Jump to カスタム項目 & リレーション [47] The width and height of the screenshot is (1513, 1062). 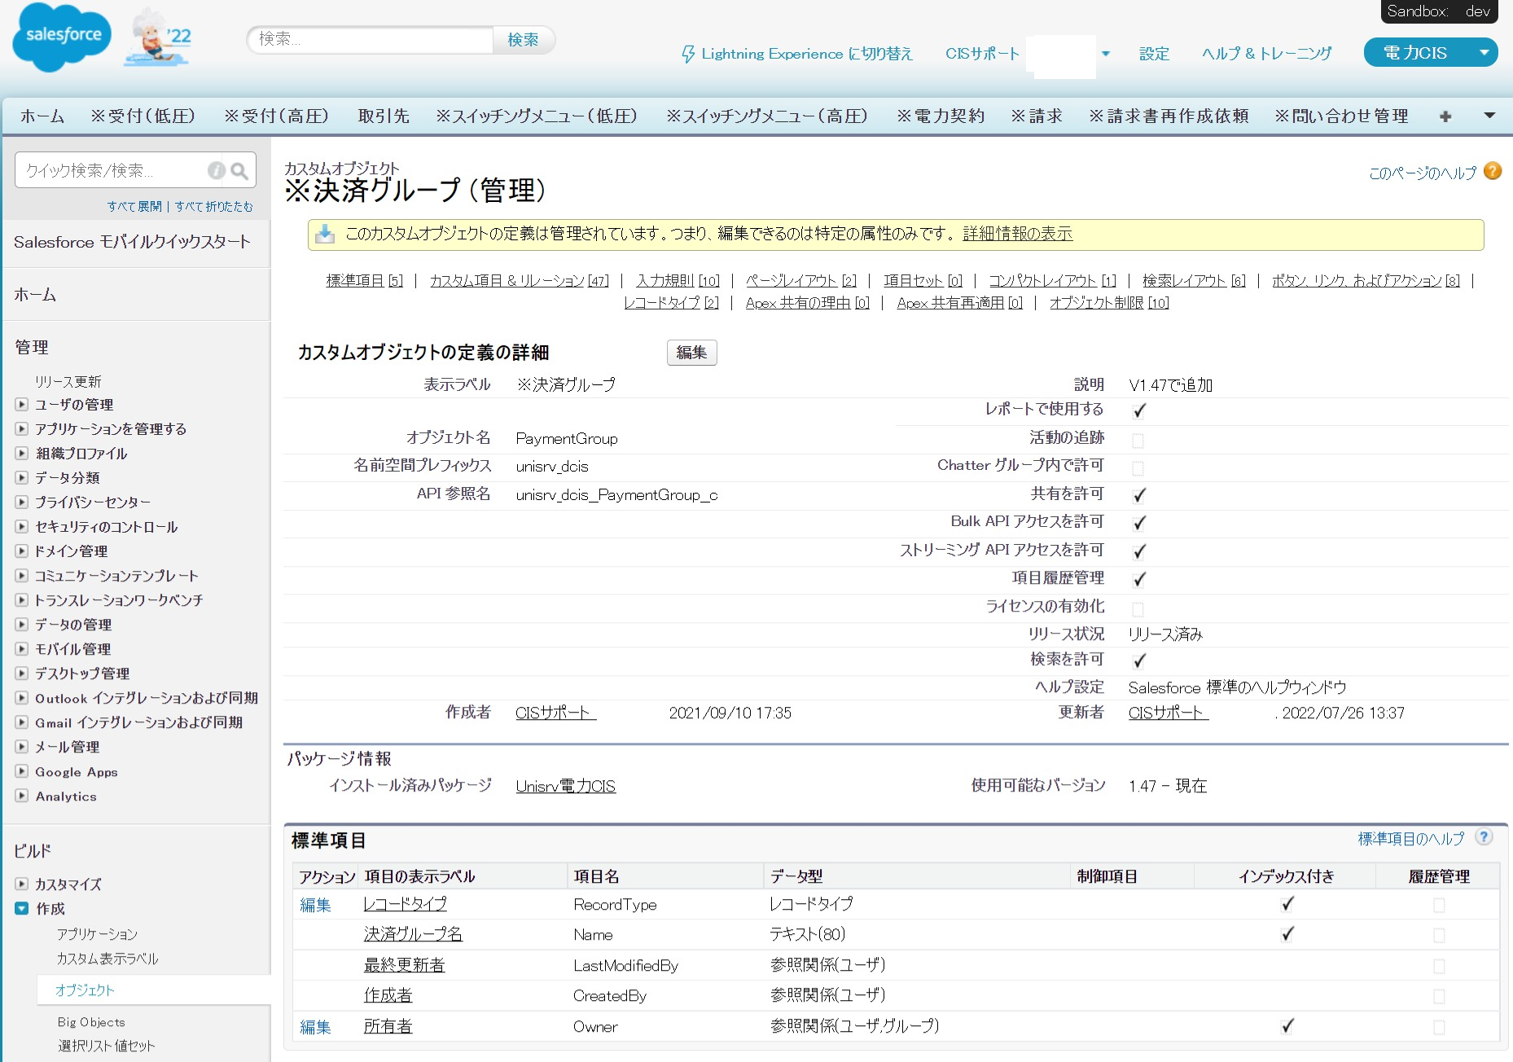pyautogui.click(x=519, y=280)
